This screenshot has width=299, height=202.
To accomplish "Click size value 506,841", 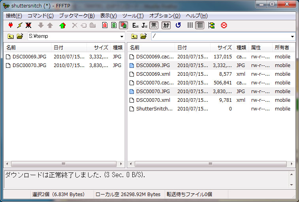I will pyautogui.click(x=223, y=83).
